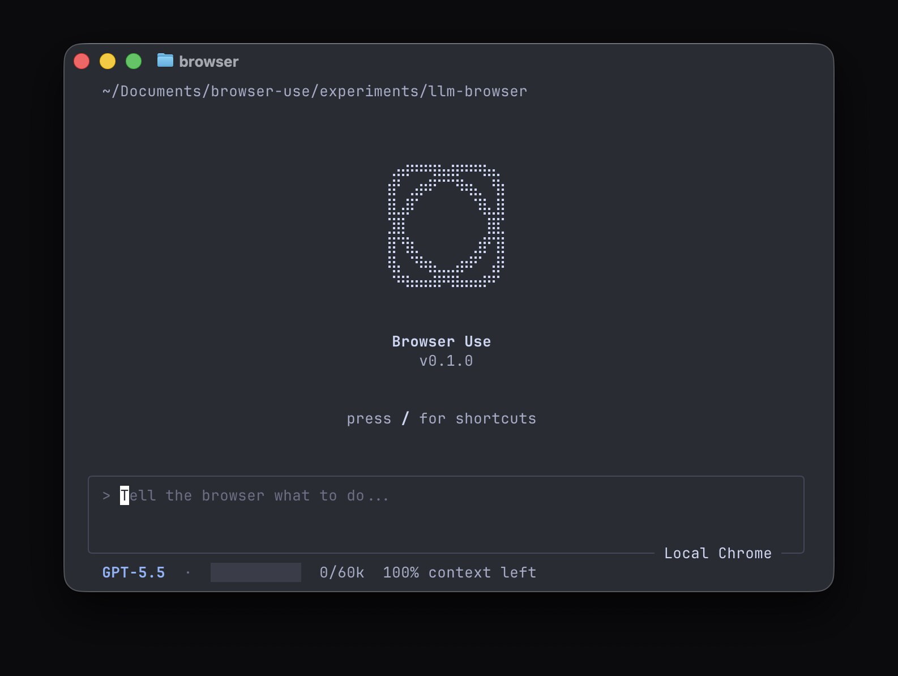Click the blue folder icon in title bar
Screen dimensions: 898x676
[165, 60]
